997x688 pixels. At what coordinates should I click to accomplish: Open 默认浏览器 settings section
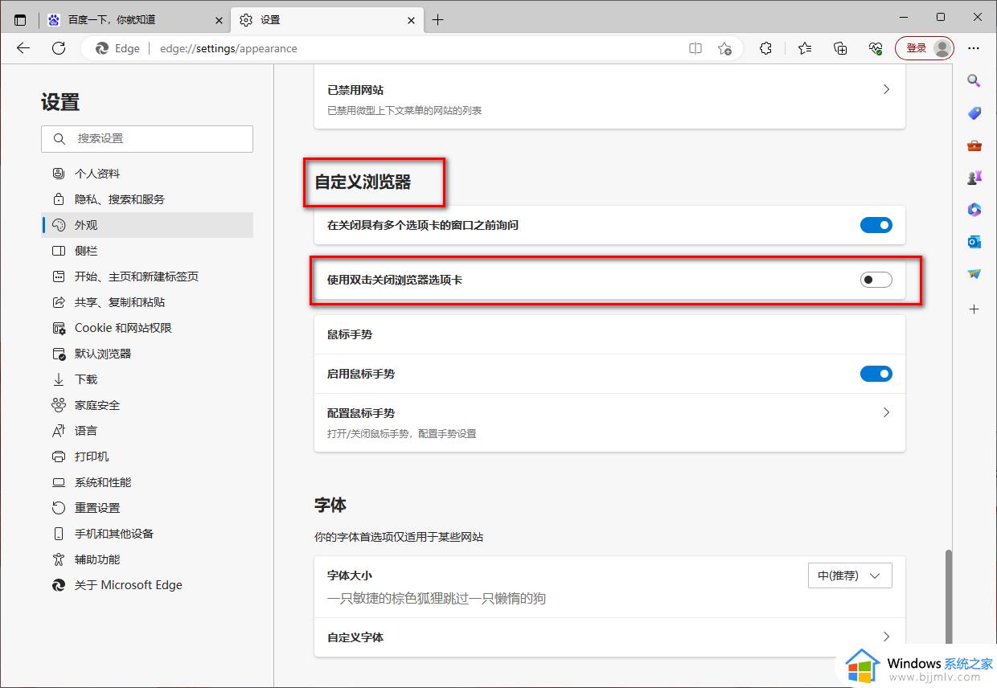coord(147,354)
